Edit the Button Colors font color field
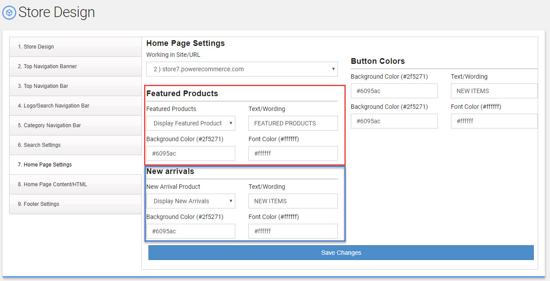Screen dimensions: 550x281 [494, 121]
